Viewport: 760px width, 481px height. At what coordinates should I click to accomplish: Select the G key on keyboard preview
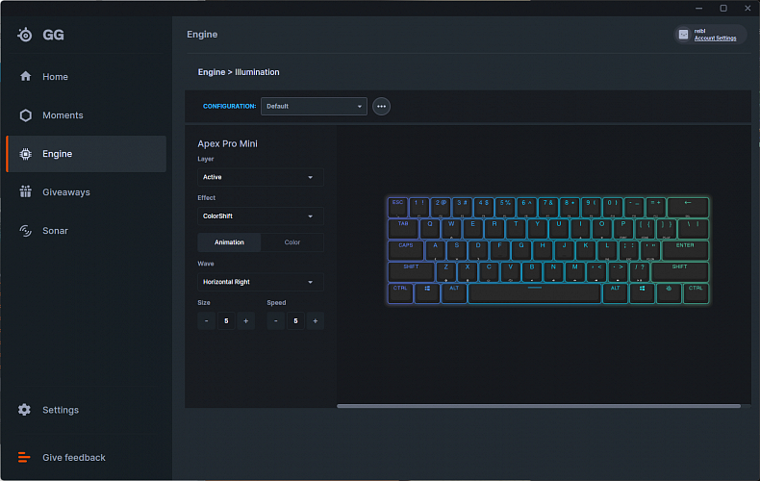(x=521, y=250)
